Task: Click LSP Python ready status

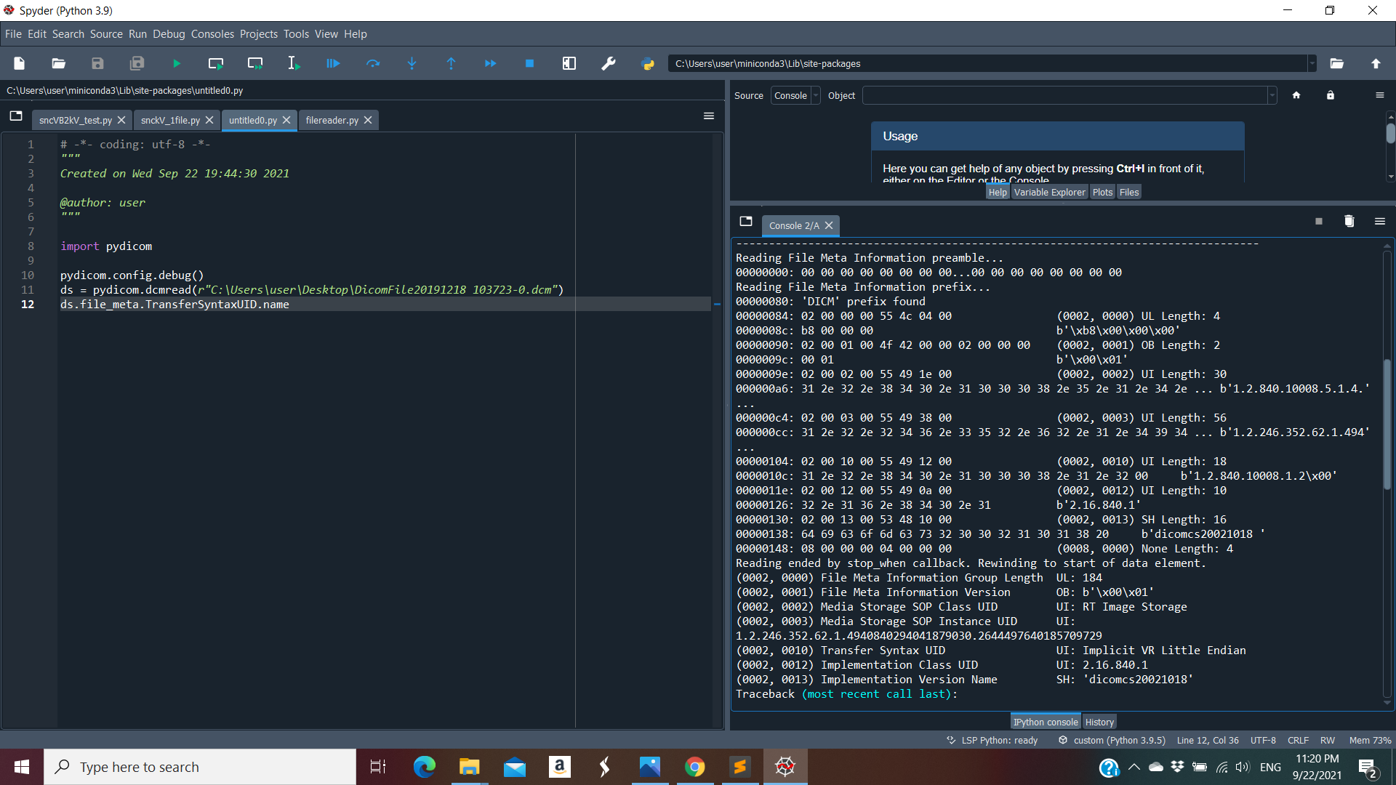Action: pos(992,741)
